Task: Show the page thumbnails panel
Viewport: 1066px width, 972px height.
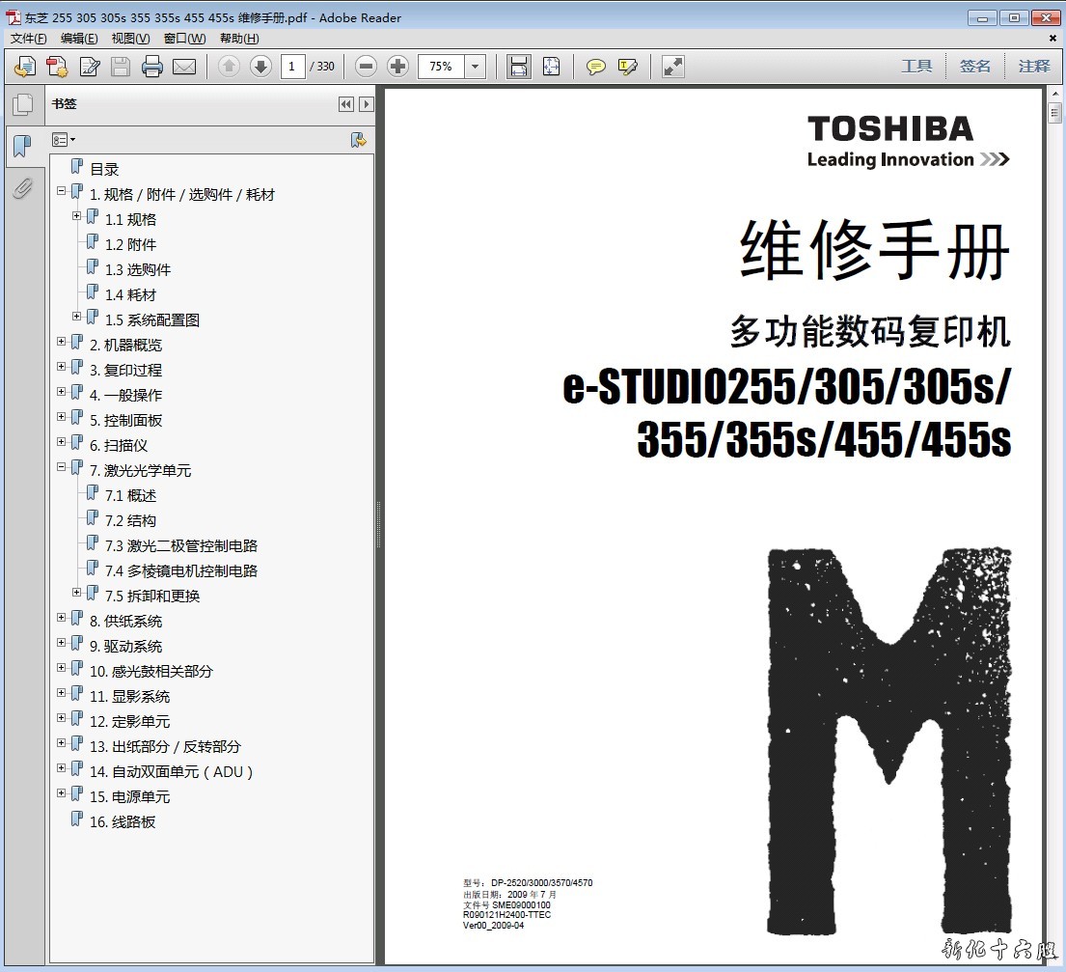Action: [x=22, y=105]
